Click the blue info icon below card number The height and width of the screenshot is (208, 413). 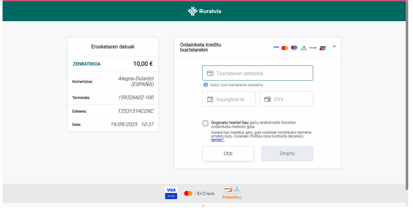click(206, 85)
